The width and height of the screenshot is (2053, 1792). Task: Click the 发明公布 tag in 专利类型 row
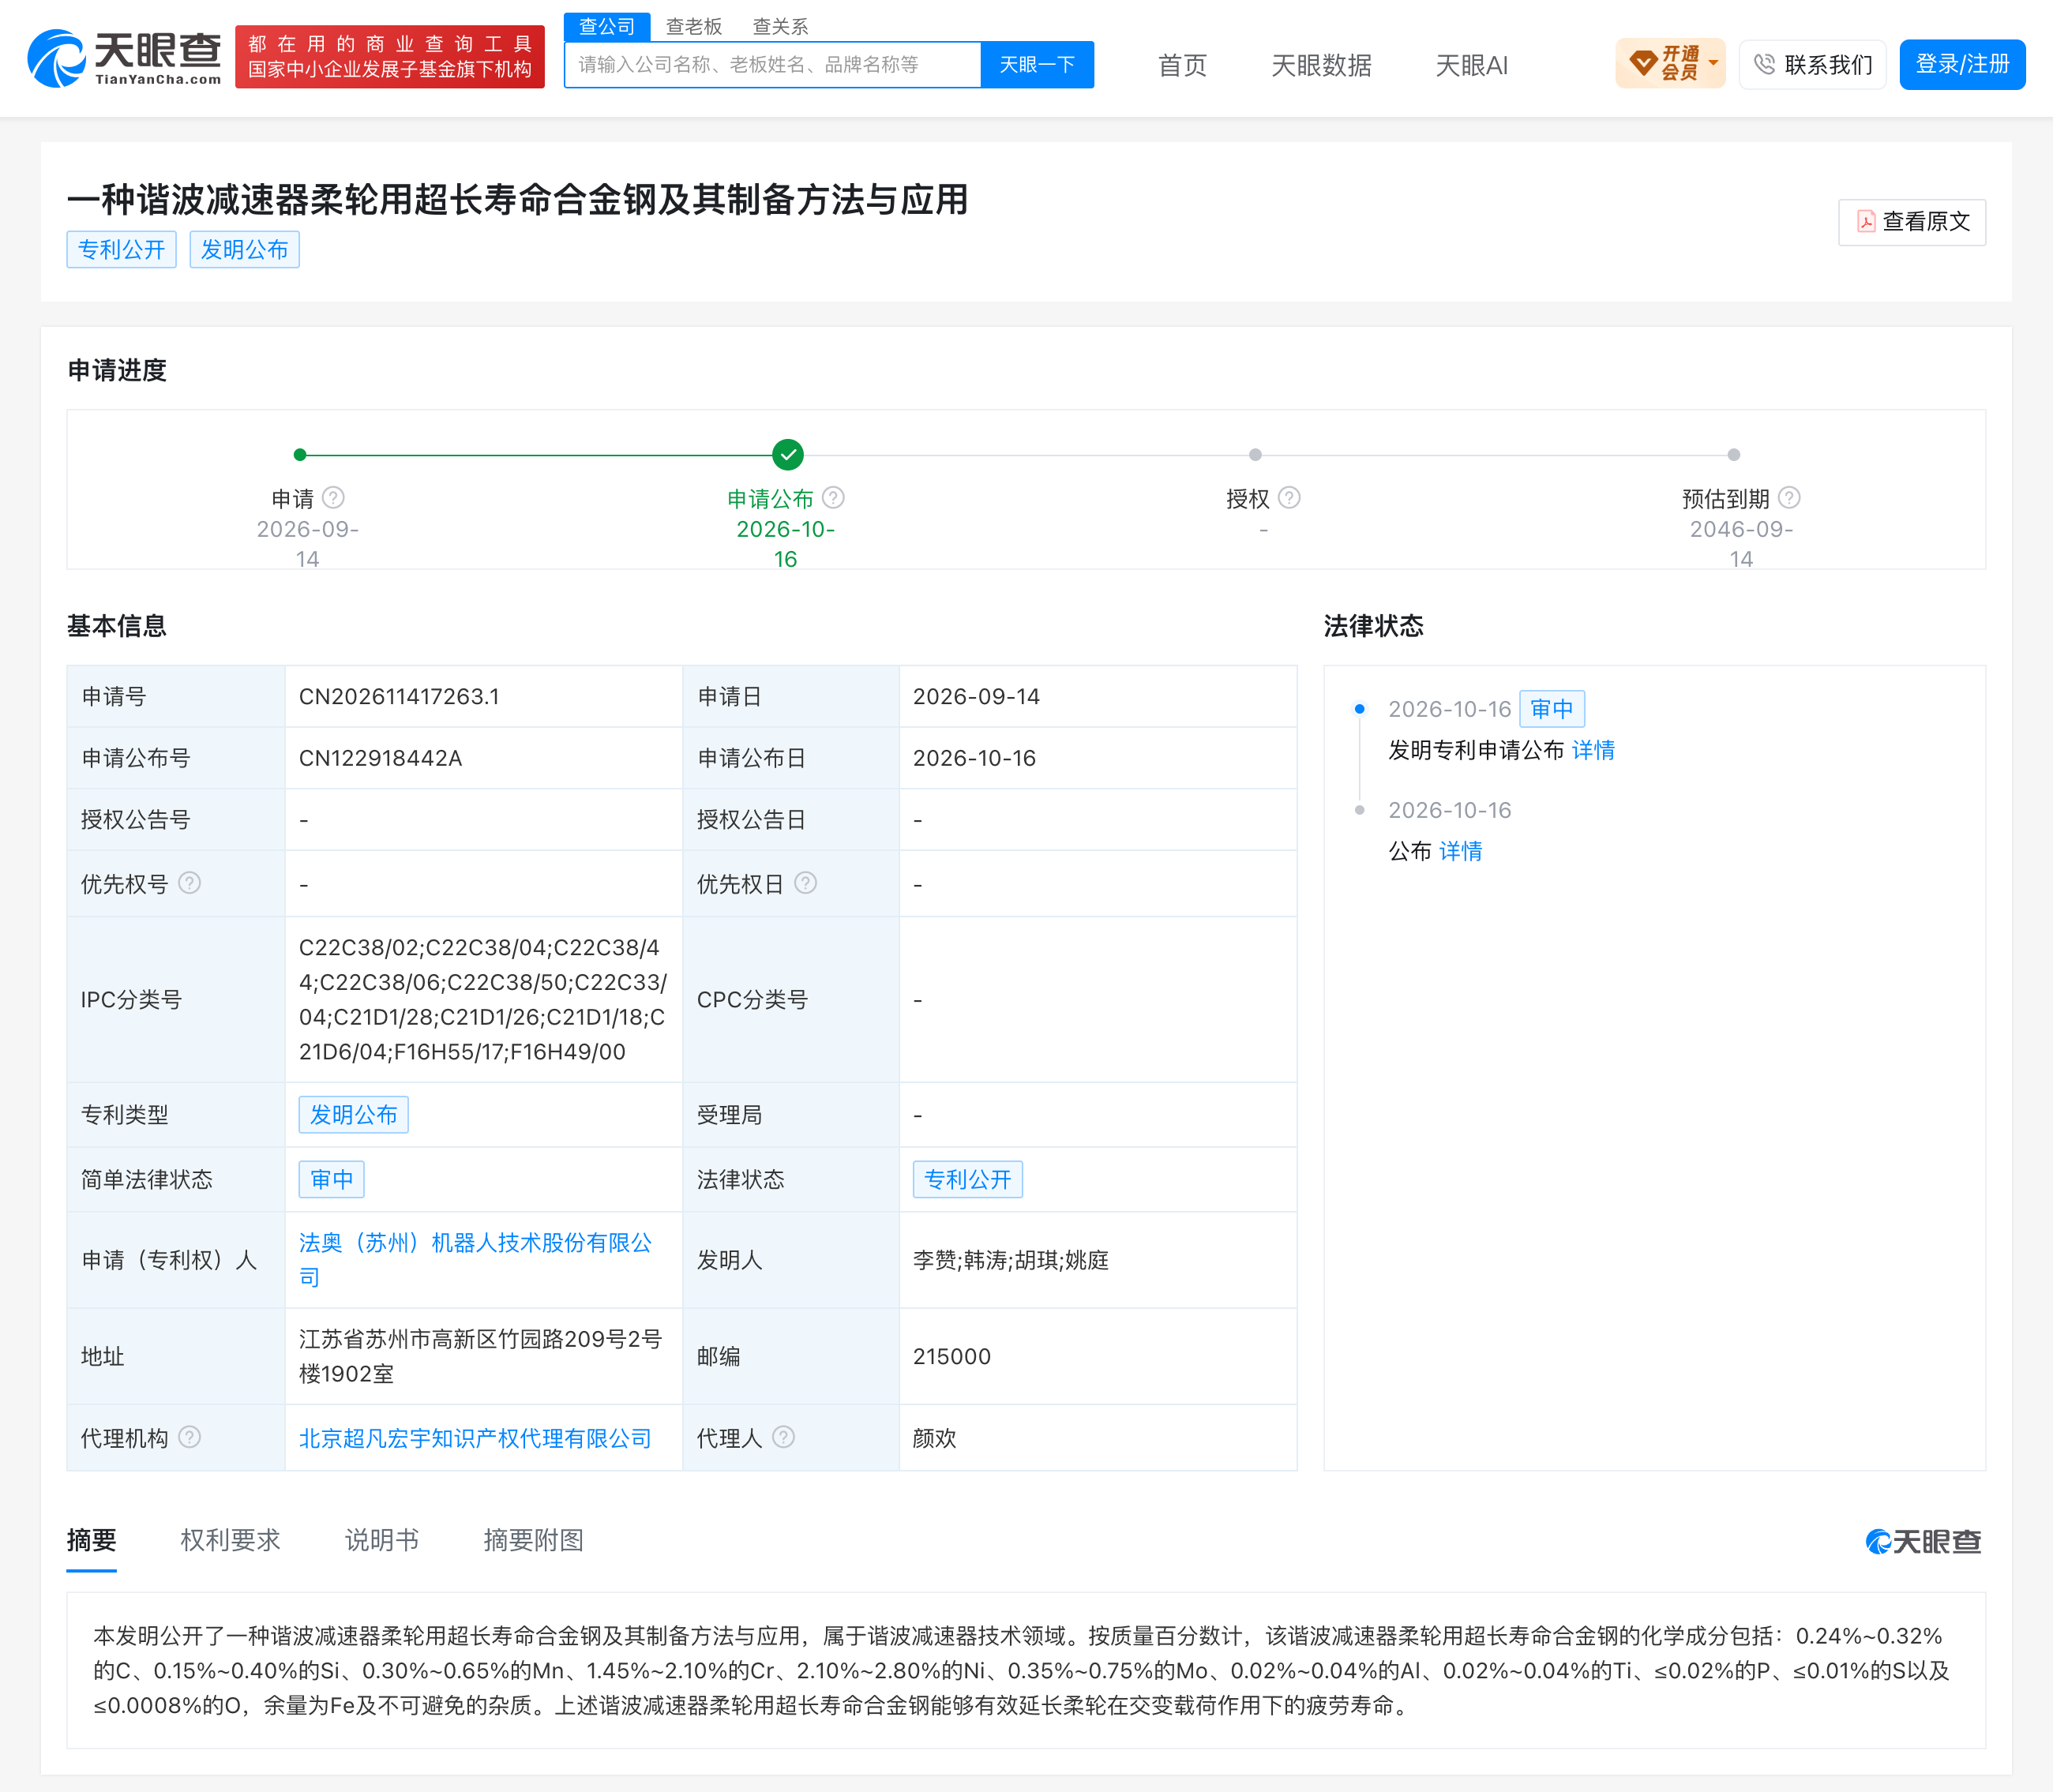(x=354, y=1115)
